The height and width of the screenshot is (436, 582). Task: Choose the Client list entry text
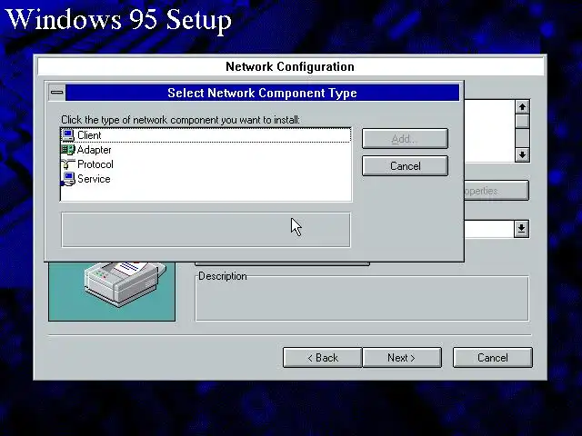click(89, 135)
